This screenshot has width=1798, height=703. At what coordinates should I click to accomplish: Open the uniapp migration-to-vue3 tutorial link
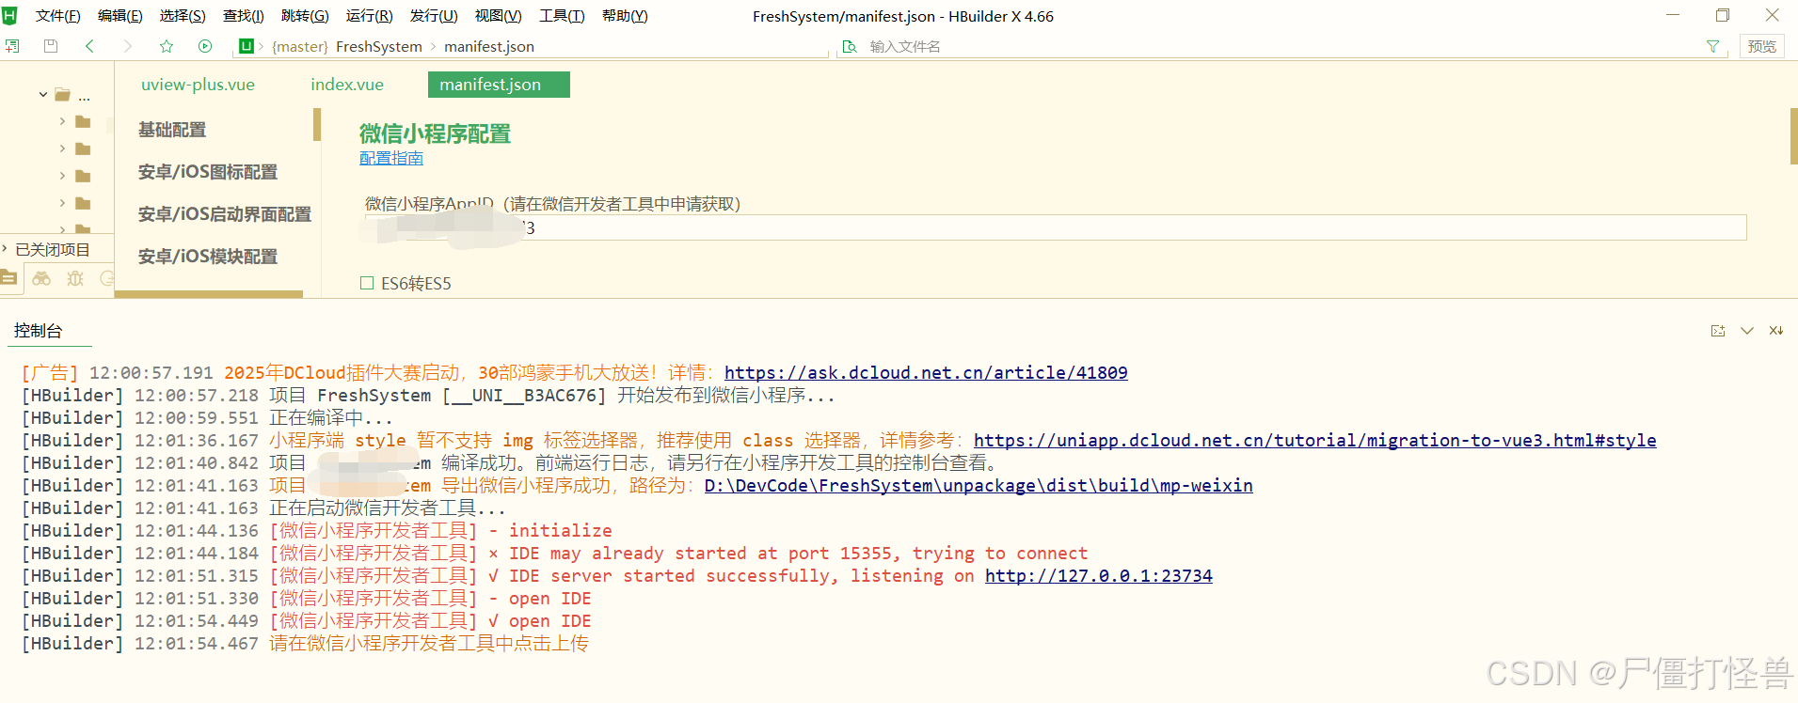[1315, 440]
